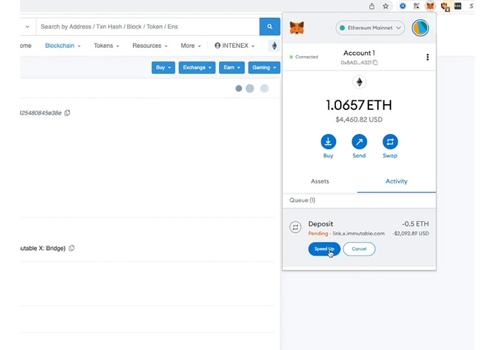The height and width of the screenshot is (350, 494).
Task: Open the search filter dropdown left of search
Action: pyautogui.click(x=28, y=27)
